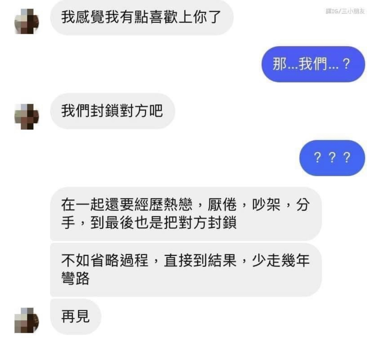Select the message 我感覺我有點喜歡上你了
Viewport: 372px width, 338px height.
click(x=142, y=17)
